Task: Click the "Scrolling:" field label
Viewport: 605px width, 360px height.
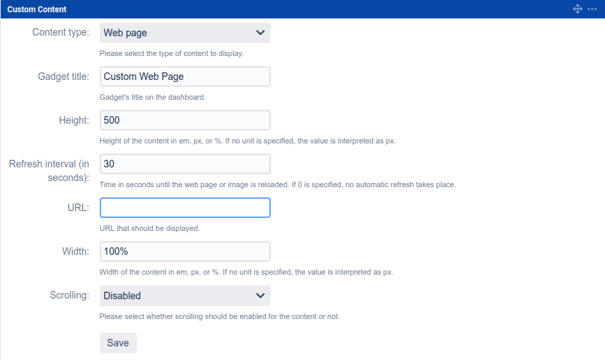Action: coord(69,296)
